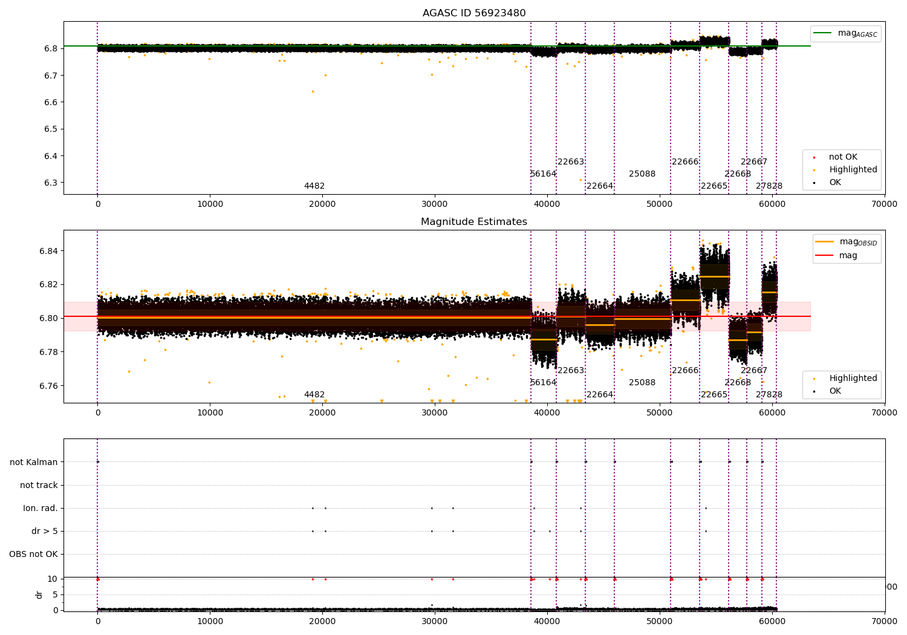Screen dimensions: 907x635
Task: Click obsid label 22664 in Magnitude Estimates plot
Action: (x=600, y=395)
